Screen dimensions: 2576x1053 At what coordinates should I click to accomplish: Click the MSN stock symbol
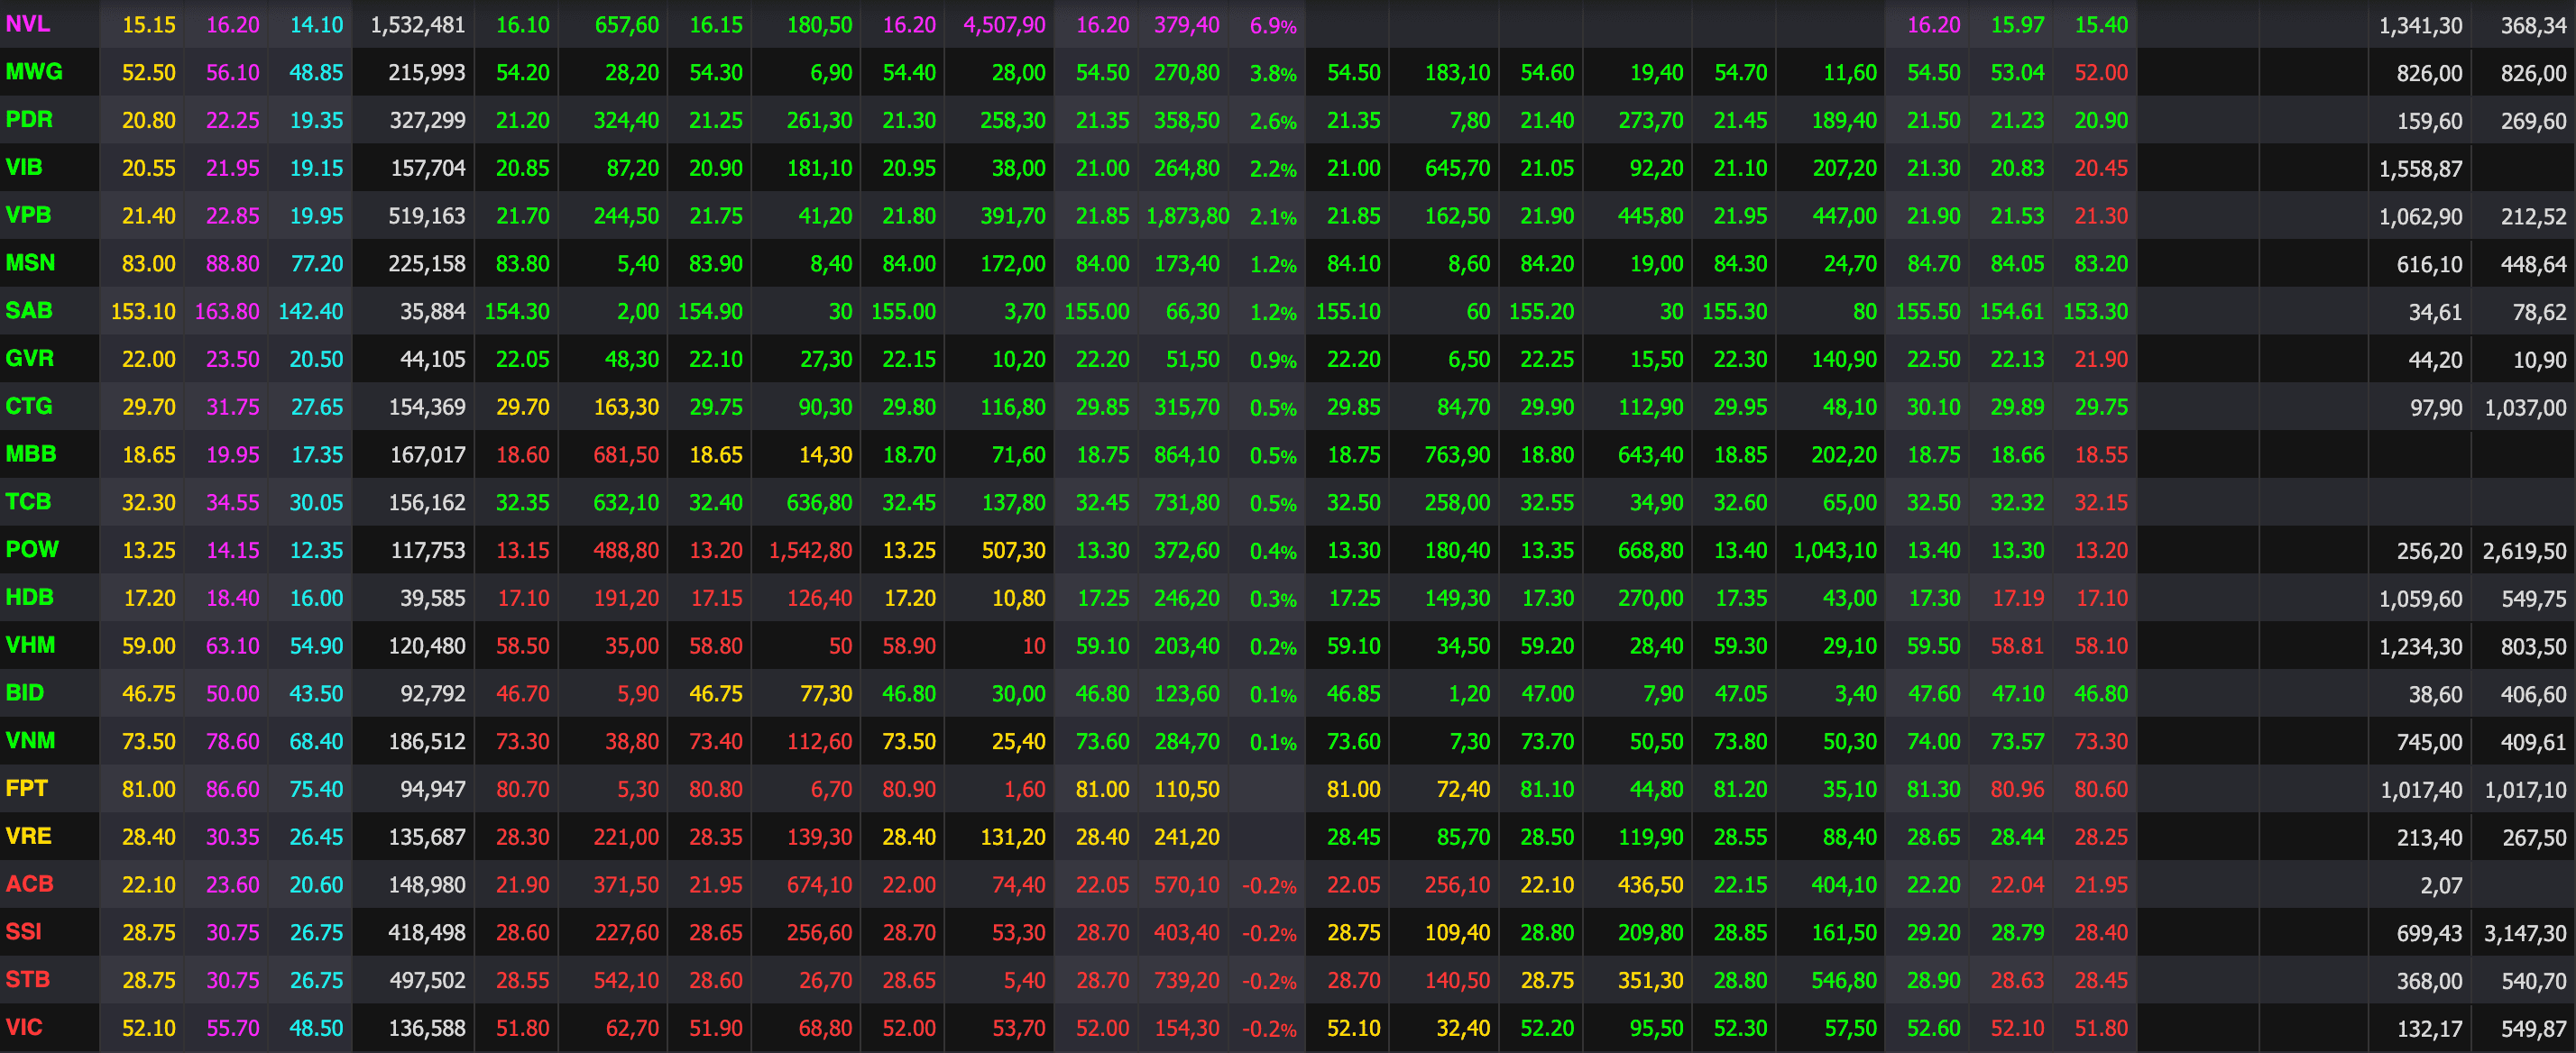(30, 263)
